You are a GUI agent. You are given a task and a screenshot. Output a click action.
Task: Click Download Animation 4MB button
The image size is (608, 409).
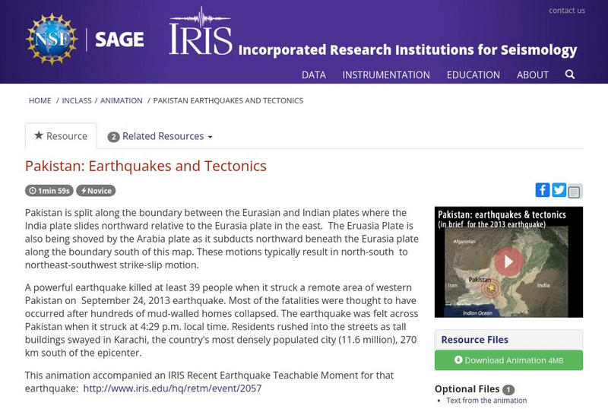[508, 360]
